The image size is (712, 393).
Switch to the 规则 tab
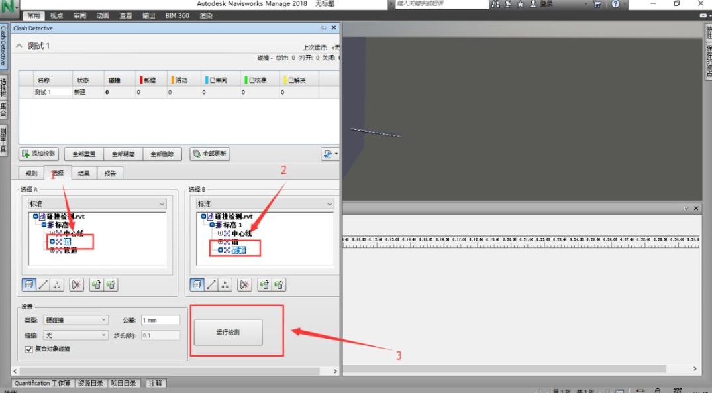point(31,173)
